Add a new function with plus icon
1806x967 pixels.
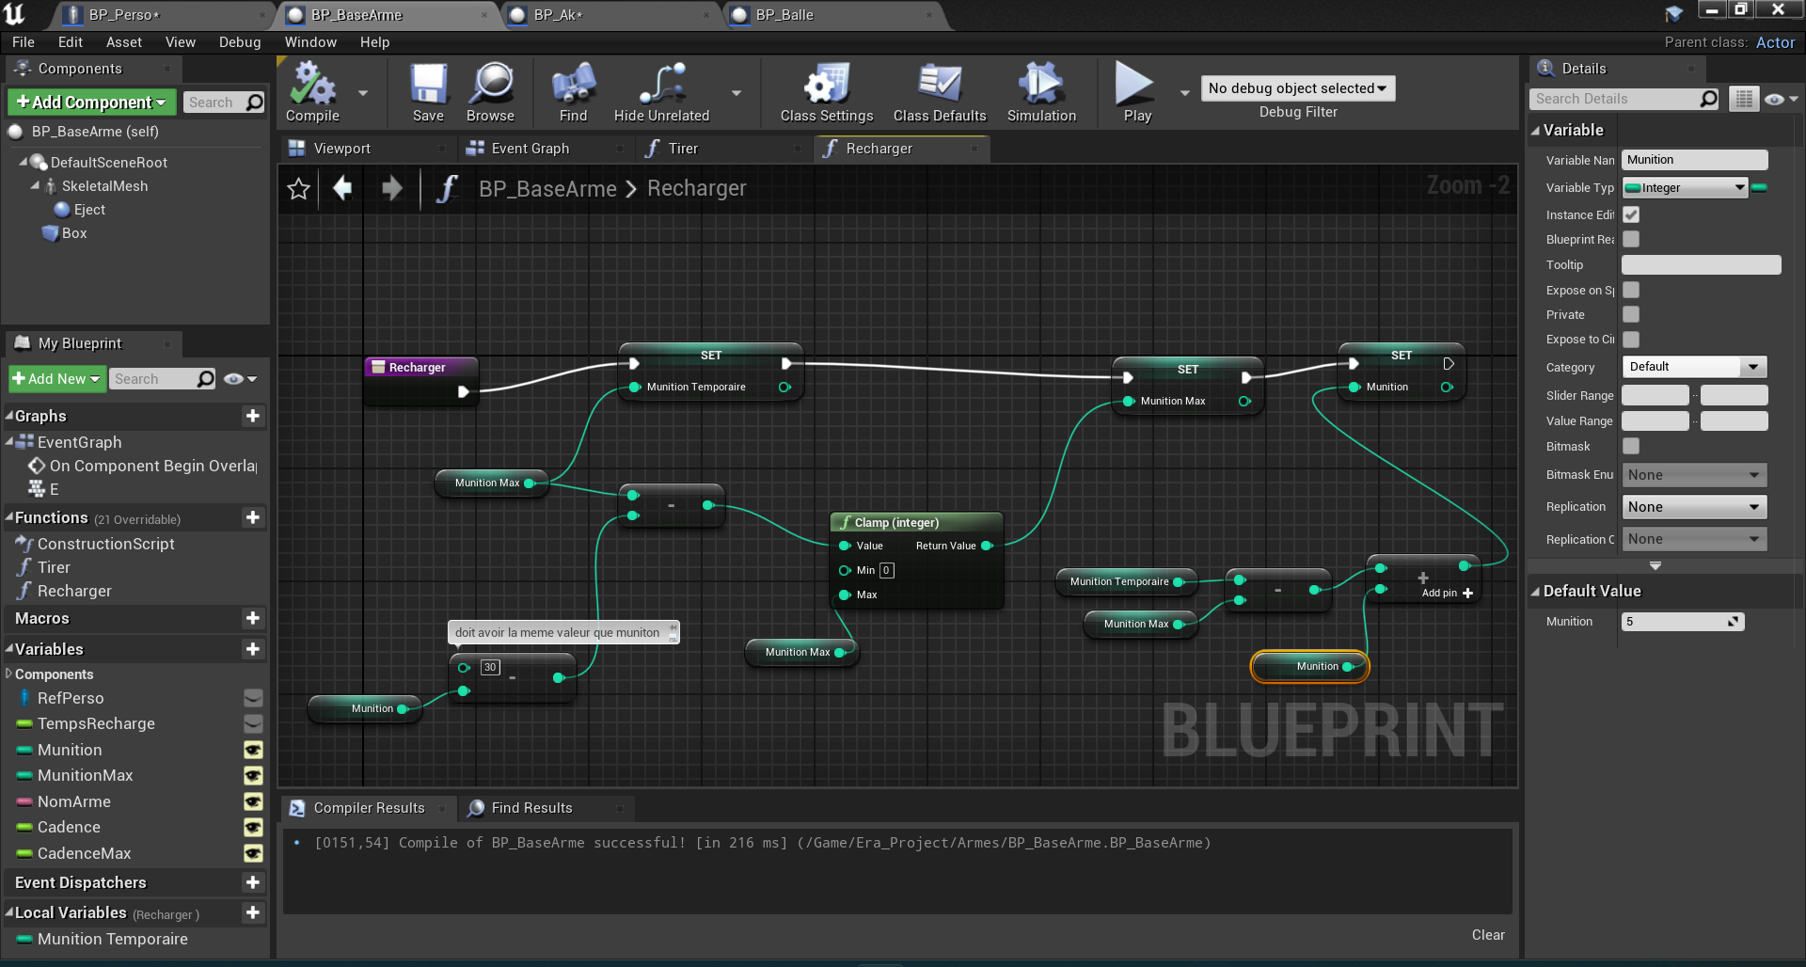tap(252, 517)
